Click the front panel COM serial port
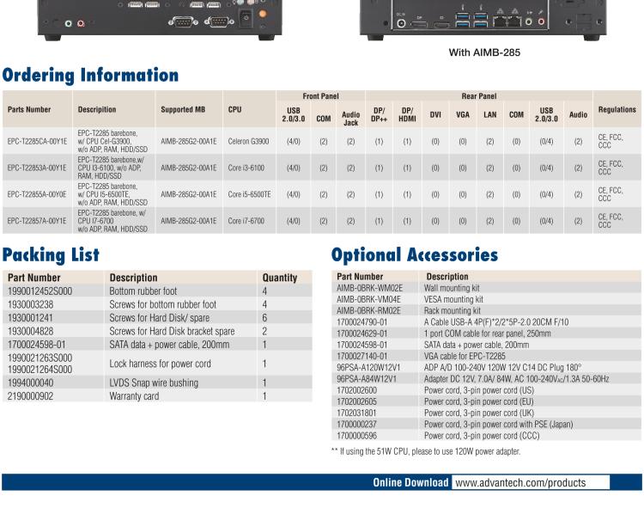 [x=182, y=22]
